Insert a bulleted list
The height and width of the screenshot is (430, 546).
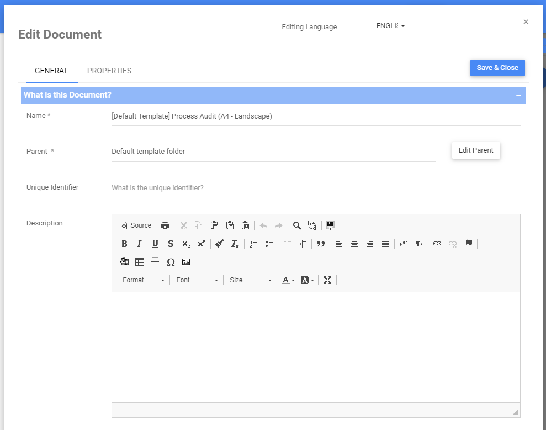(x=269, y=244)
